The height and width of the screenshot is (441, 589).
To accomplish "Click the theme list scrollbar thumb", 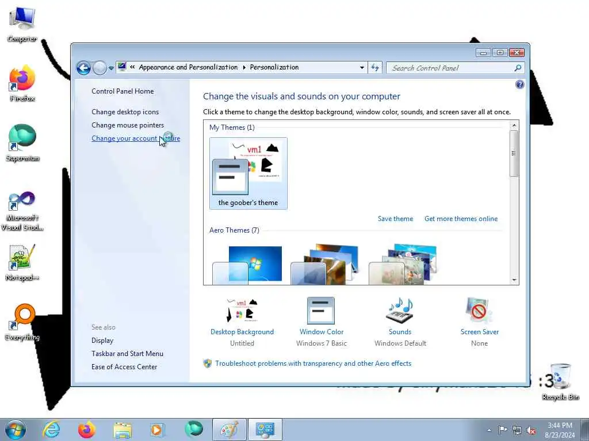I will pyautogui.click(x=514, y=153).
